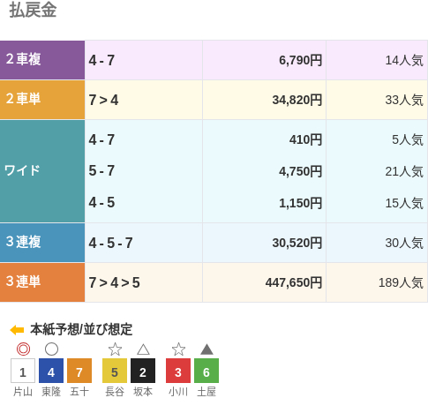Click the filled triangle mark above 6
Image resolution: width=428 pixels, height=413 pixels.
point(206,349)
